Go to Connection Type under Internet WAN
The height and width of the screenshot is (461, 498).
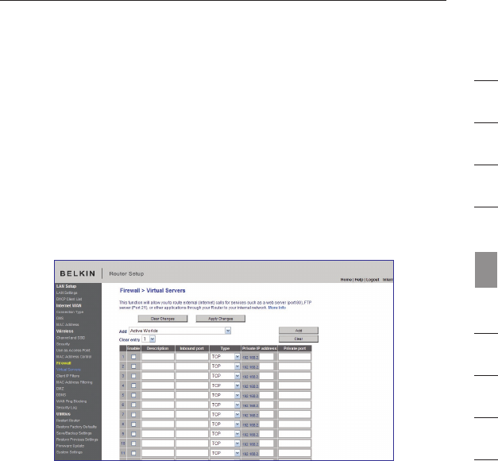[70, 312]
